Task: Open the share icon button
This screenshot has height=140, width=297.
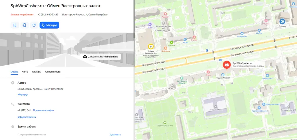Action: (34, 25)
